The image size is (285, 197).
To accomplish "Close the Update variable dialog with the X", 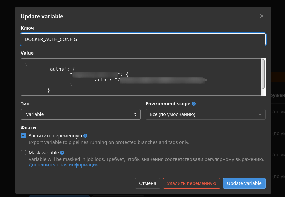I will pyautogui.click(x=262, y=16).
